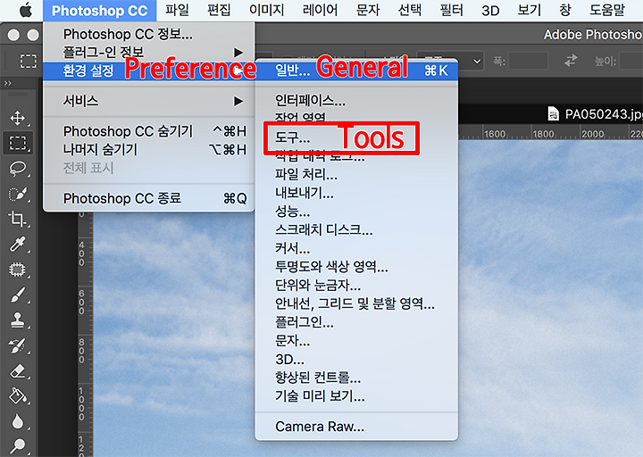Expand the 환경 설정 submenu
This screenshot has height=457, width=643.
click(149, 71)
